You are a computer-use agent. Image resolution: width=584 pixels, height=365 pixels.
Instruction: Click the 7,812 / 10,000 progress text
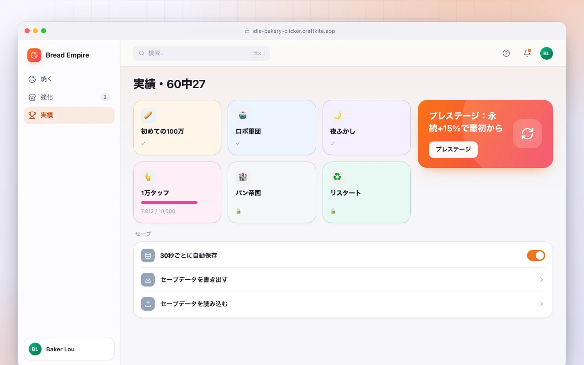tap(158, 211)
